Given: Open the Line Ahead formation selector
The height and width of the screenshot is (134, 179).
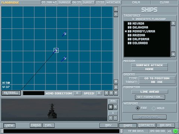Looking at the screenshot, I should 150,92.
